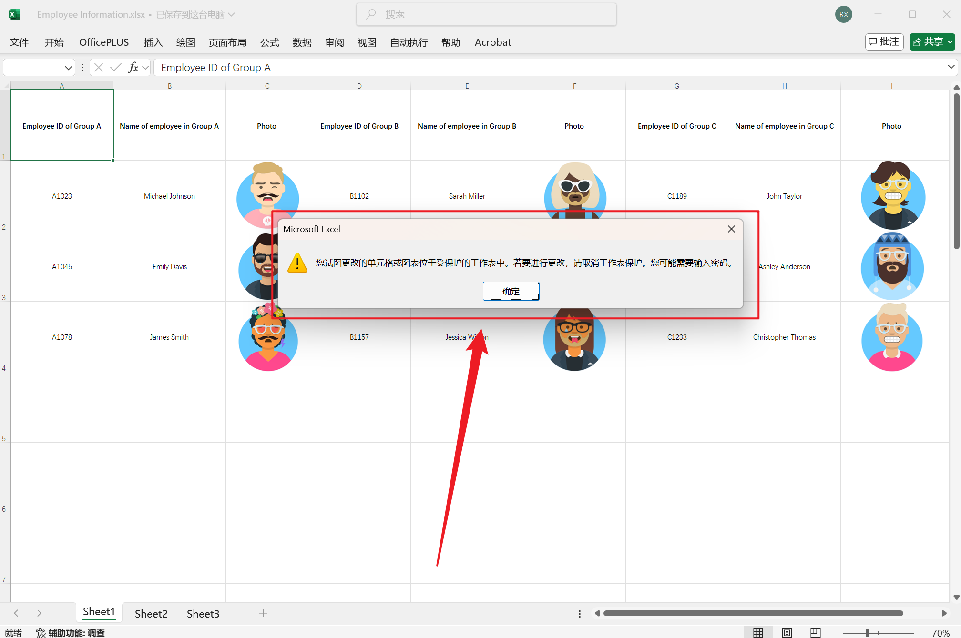Select the A1023 cell
The image size is (961, 638).
click(x=62, y=196)
